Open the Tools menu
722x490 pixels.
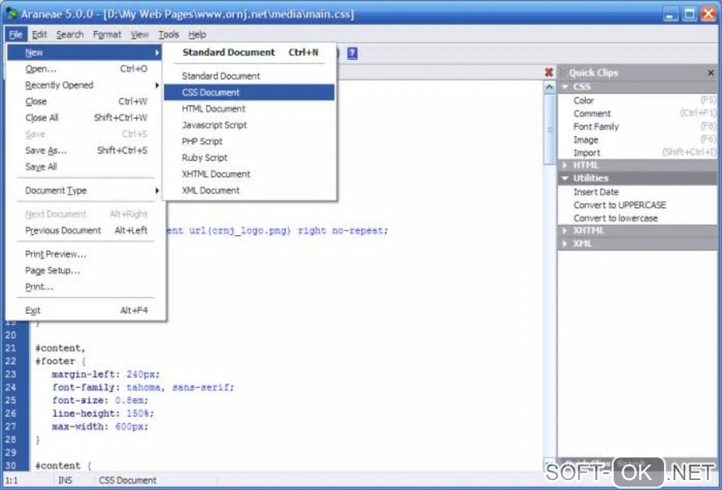coord(168,35)
